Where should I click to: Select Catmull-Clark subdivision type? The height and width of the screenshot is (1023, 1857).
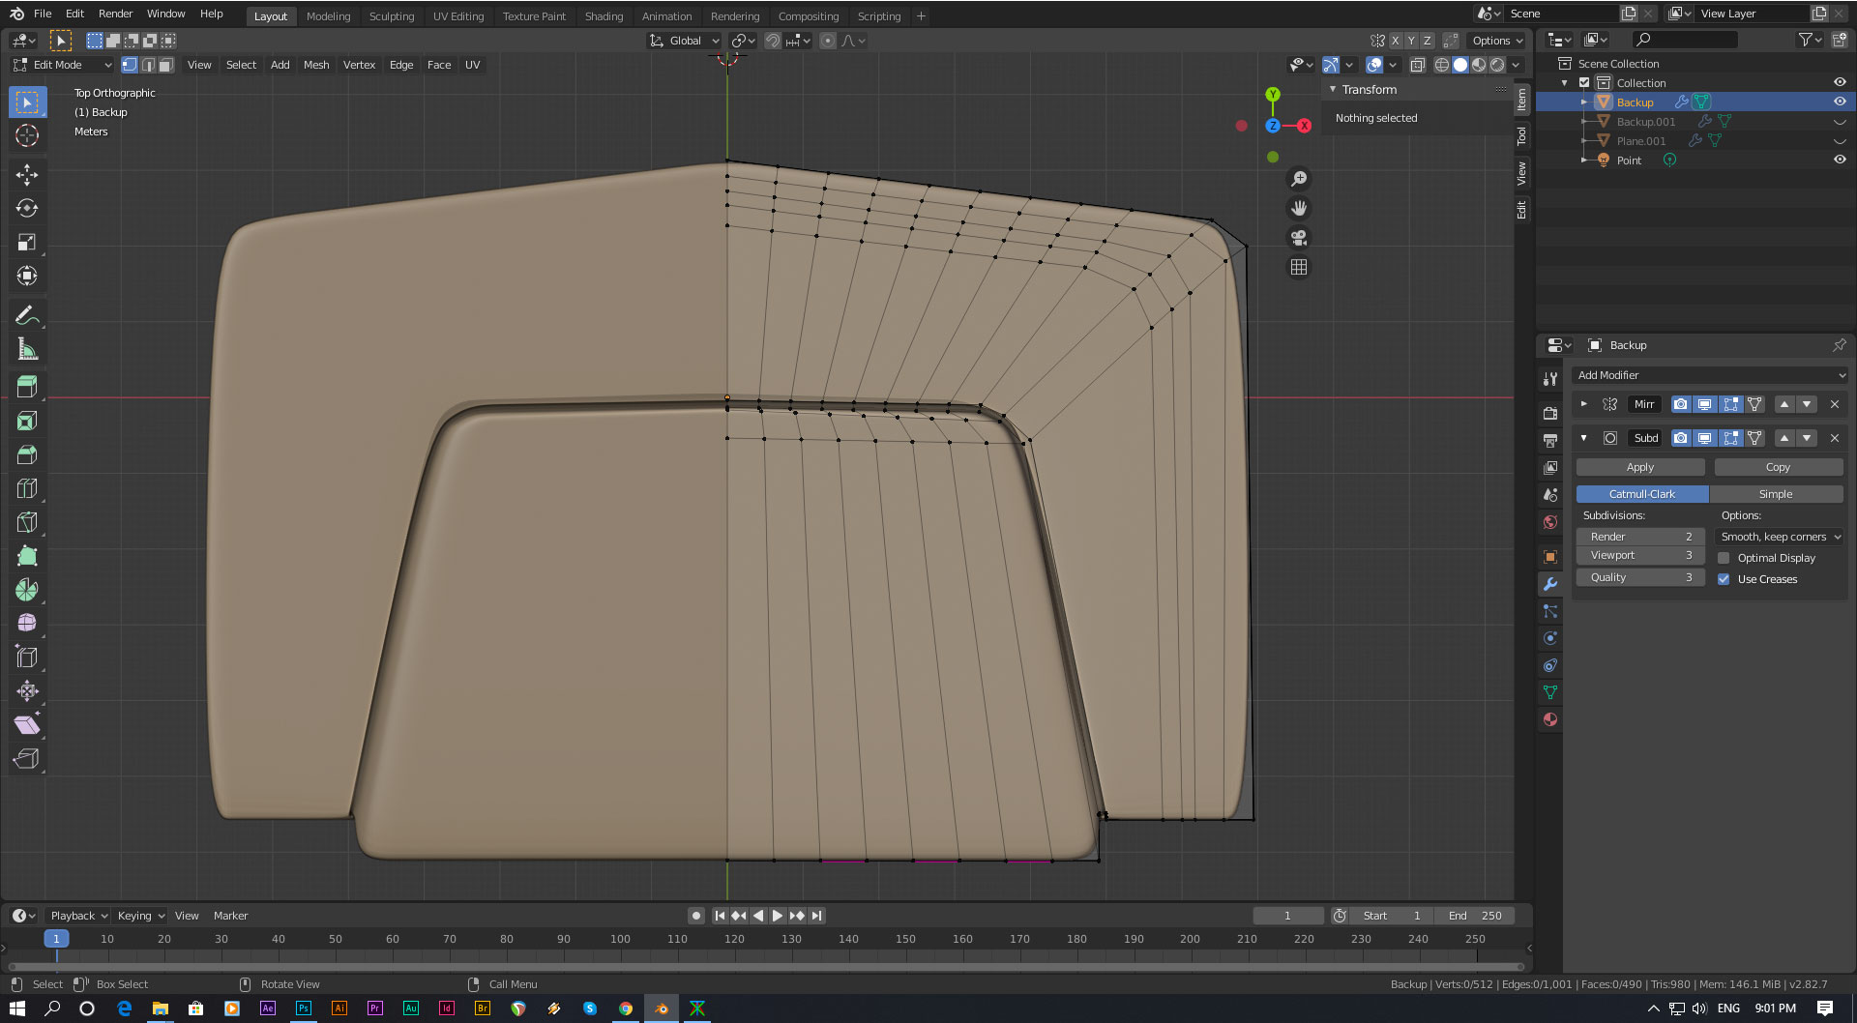(1642, 494)
